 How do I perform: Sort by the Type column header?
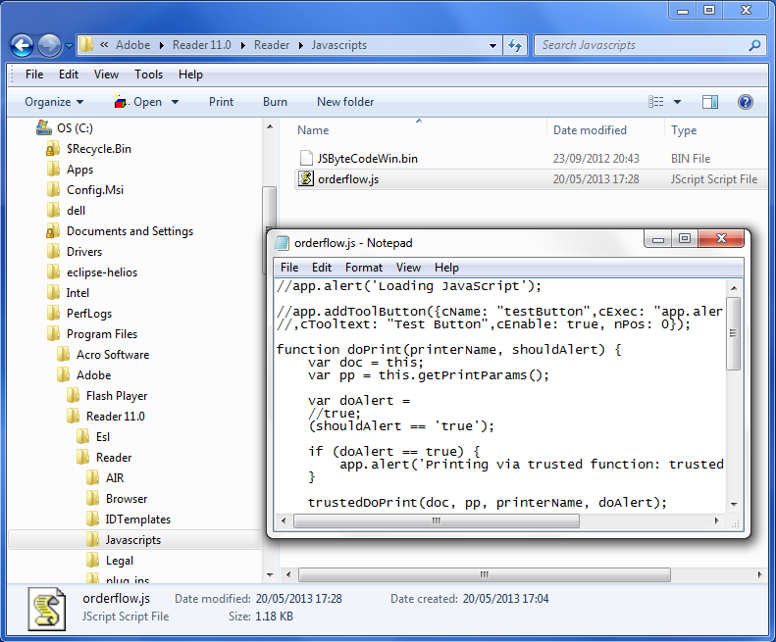point(684,130)
